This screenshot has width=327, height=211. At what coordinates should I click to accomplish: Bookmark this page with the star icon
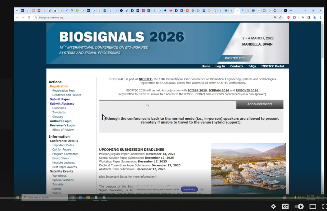[x=280, y=18]
